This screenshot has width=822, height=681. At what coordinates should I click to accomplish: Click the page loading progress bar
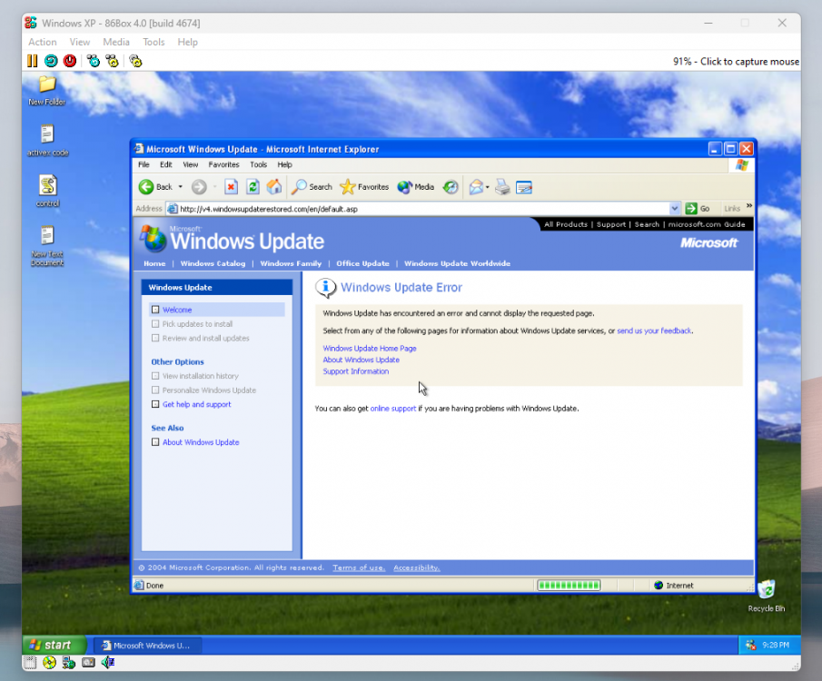[x=568, y=585]
